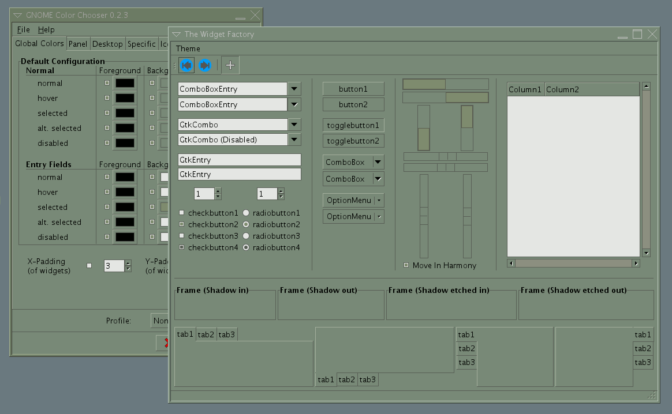Screen dimensions: 672x414
Task: Toggle checkbutton2 checkbox
Action: point(182,224)
